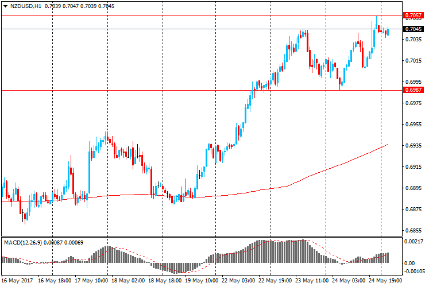
Task: Click the 0.6895 price scale value
Action: (414, 188)
